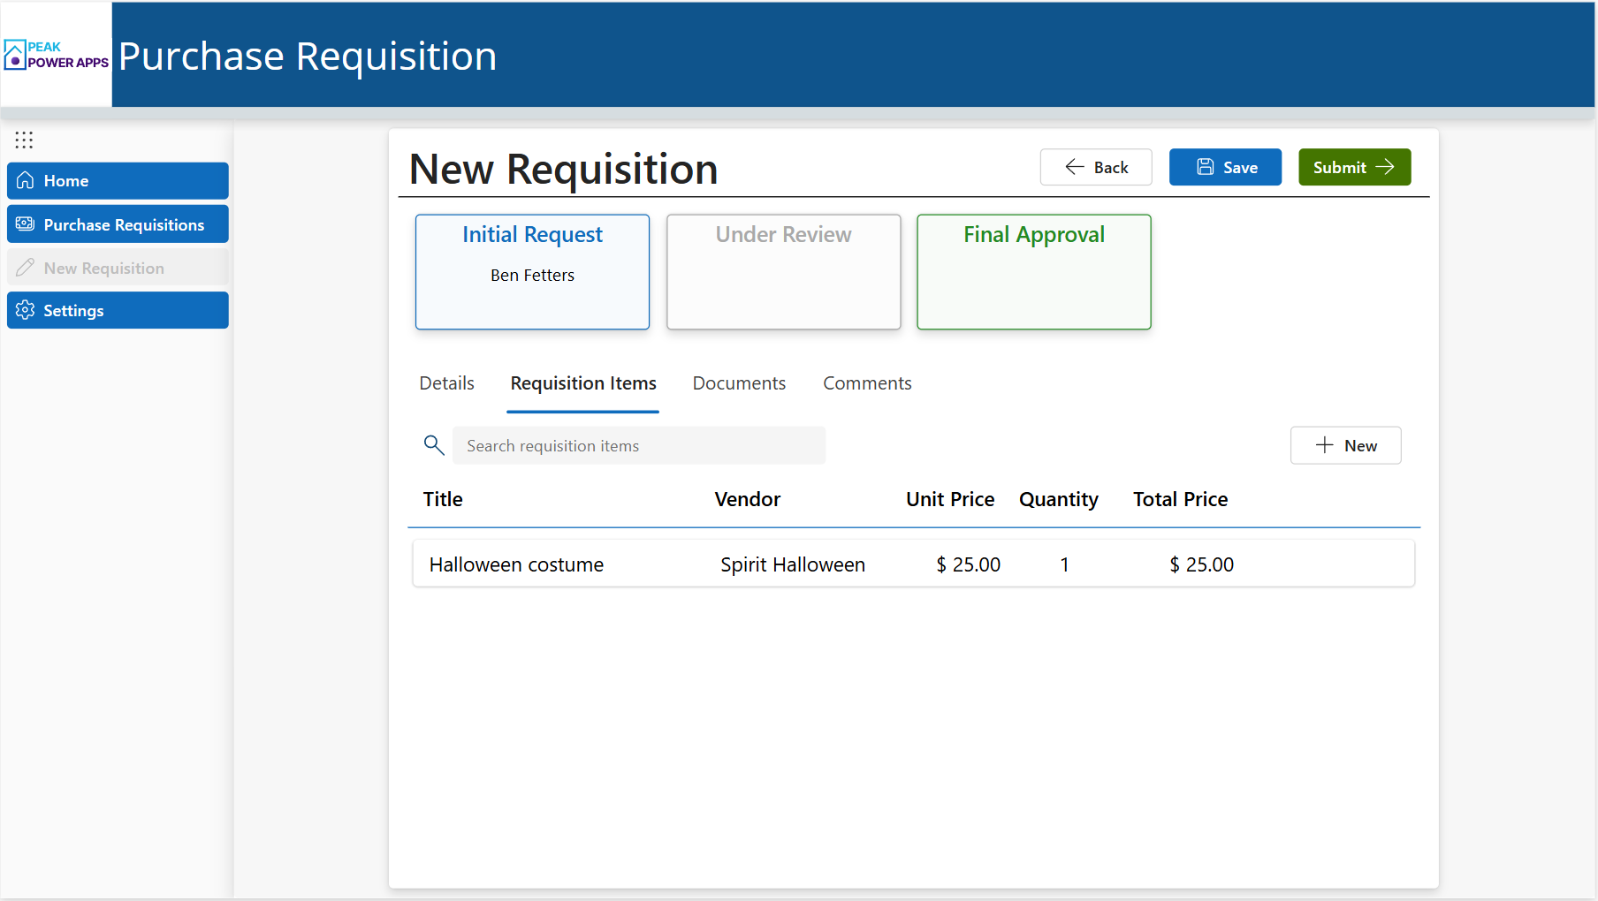Add a New requisition item
The width and height of the screenshot is (1598, 901).
(1345, 445)
